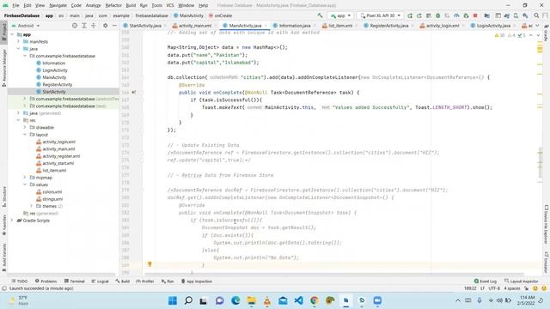Viewport: 550px width, 309px height.
Task: Click the warnings count inspection indicator
Action: [499, 35]
